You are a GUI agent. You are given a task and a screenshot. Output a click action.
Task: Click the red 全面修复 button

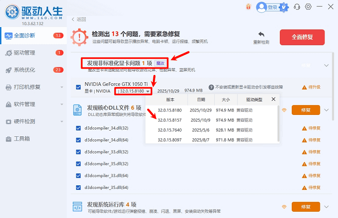(x=302, y=37)
